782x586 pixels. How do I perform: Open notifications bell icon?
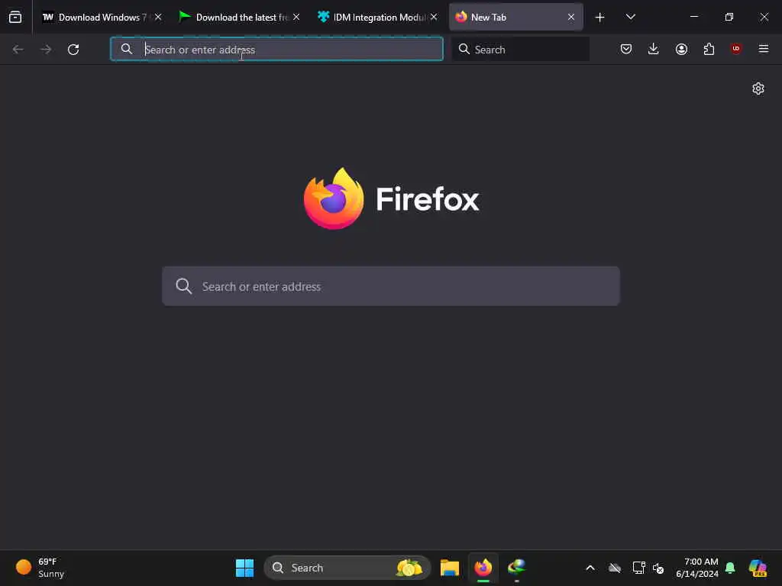pyautogui.click(x=730, y=568)
